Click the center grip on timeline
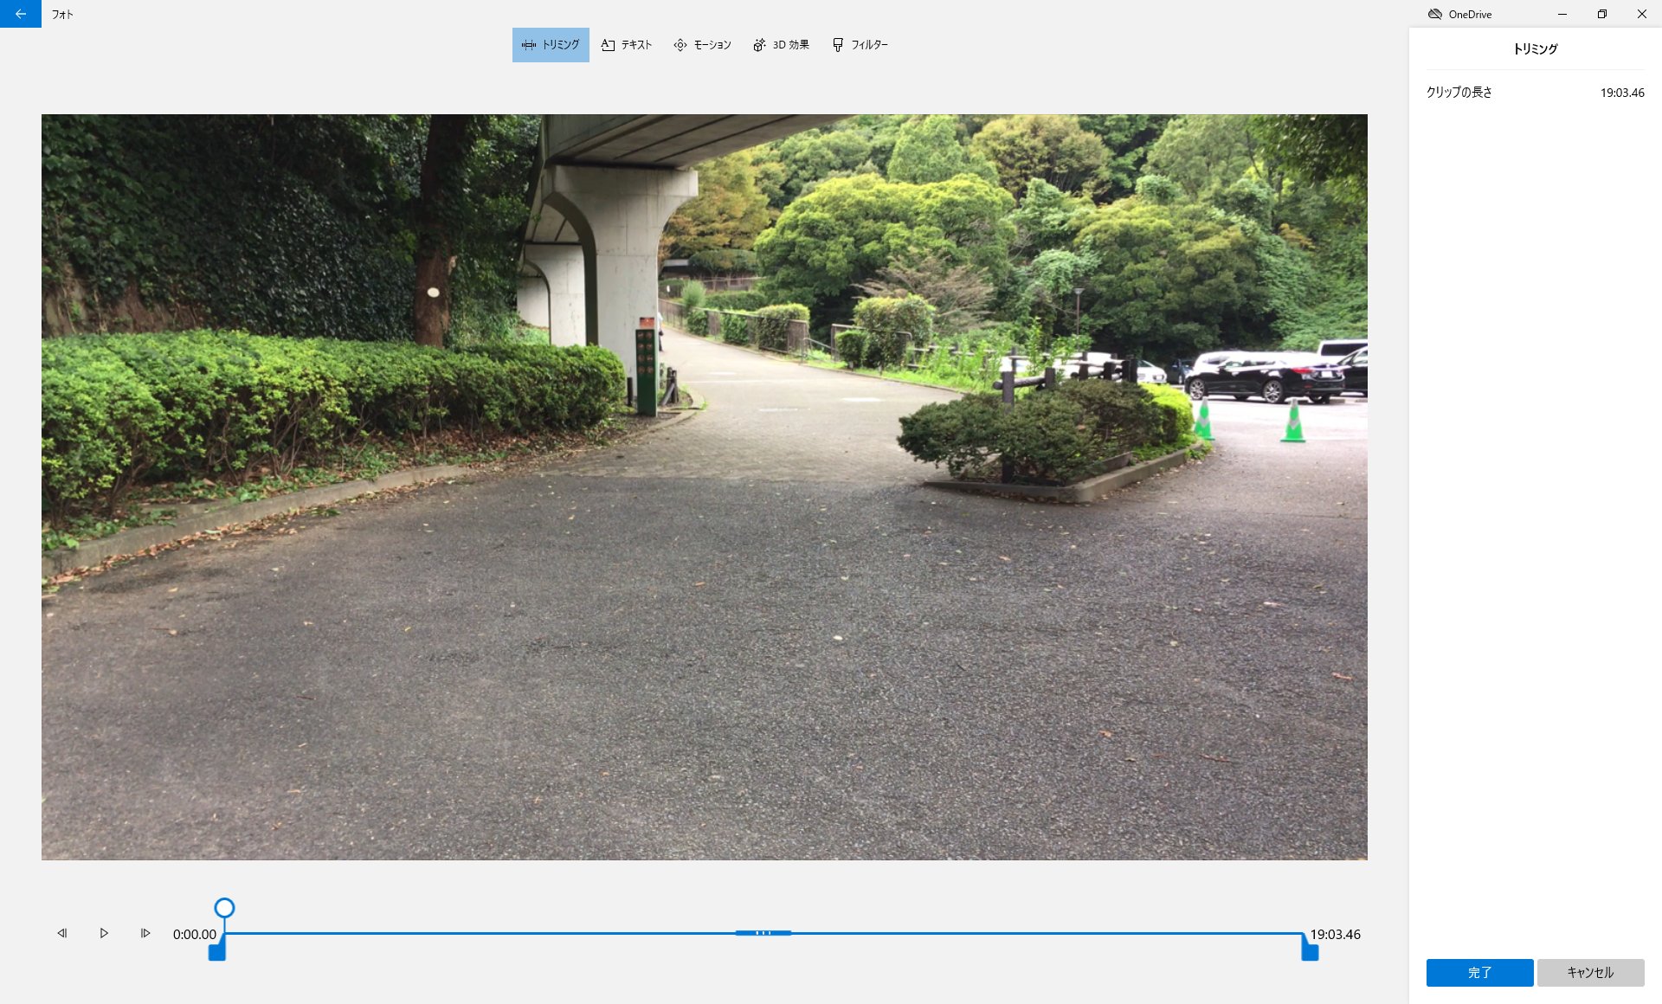The image size is (1662, 1004). (x=763, y=933)
